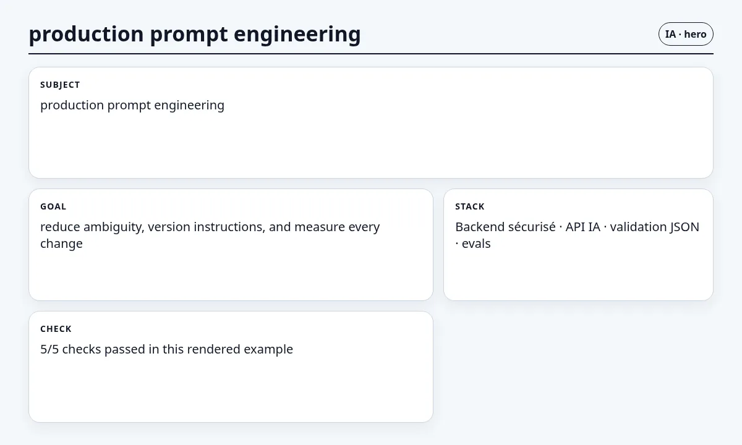Screen dimensions: 742x445
Task: Click the subject text production prompt engineering
Action: 132,105
